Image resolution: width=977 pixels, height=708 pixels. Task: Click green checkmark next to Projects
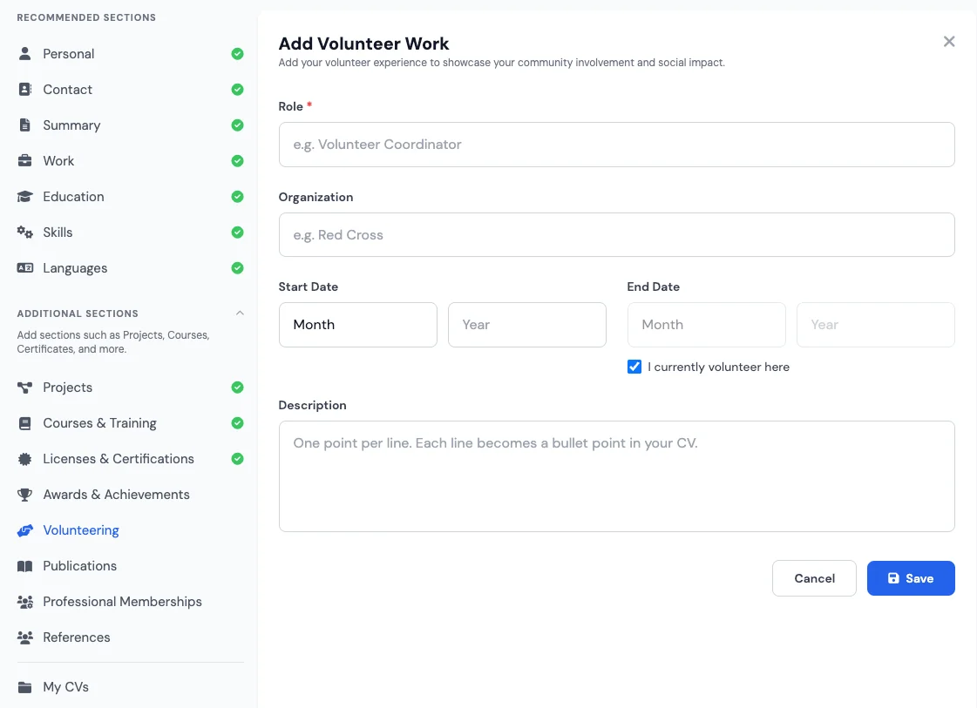(237, 388)
